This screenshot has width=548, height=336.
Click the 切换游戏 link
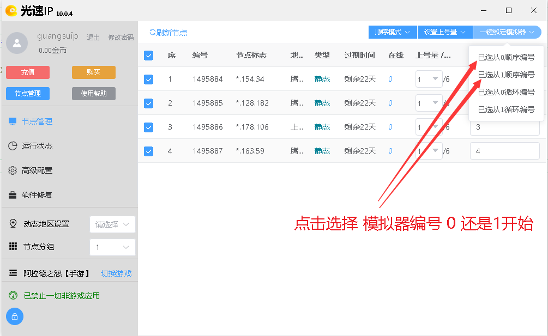116,273
